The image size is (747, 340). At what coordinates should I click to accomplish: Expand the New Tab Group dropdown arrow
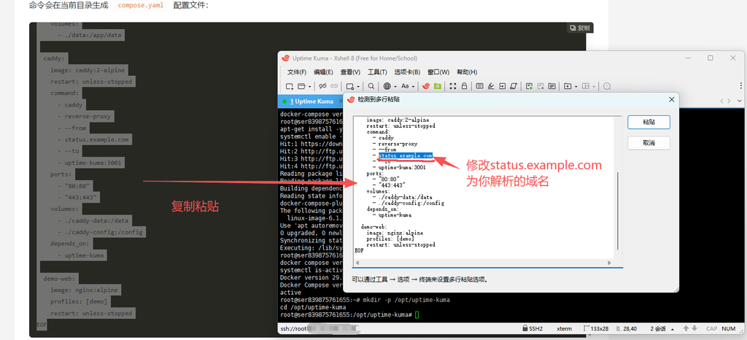pos(576,87)
